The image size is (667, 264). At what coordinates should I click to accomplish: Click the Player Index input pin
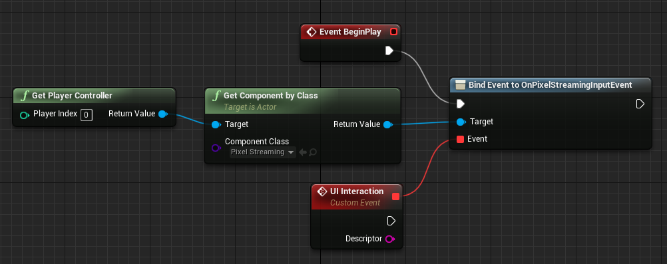tap(25, 115)
